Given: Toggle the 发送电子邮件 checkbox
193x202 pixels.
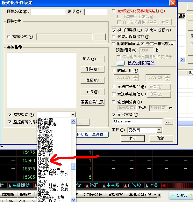Looking at the screenshot, I should pos(114,87).
